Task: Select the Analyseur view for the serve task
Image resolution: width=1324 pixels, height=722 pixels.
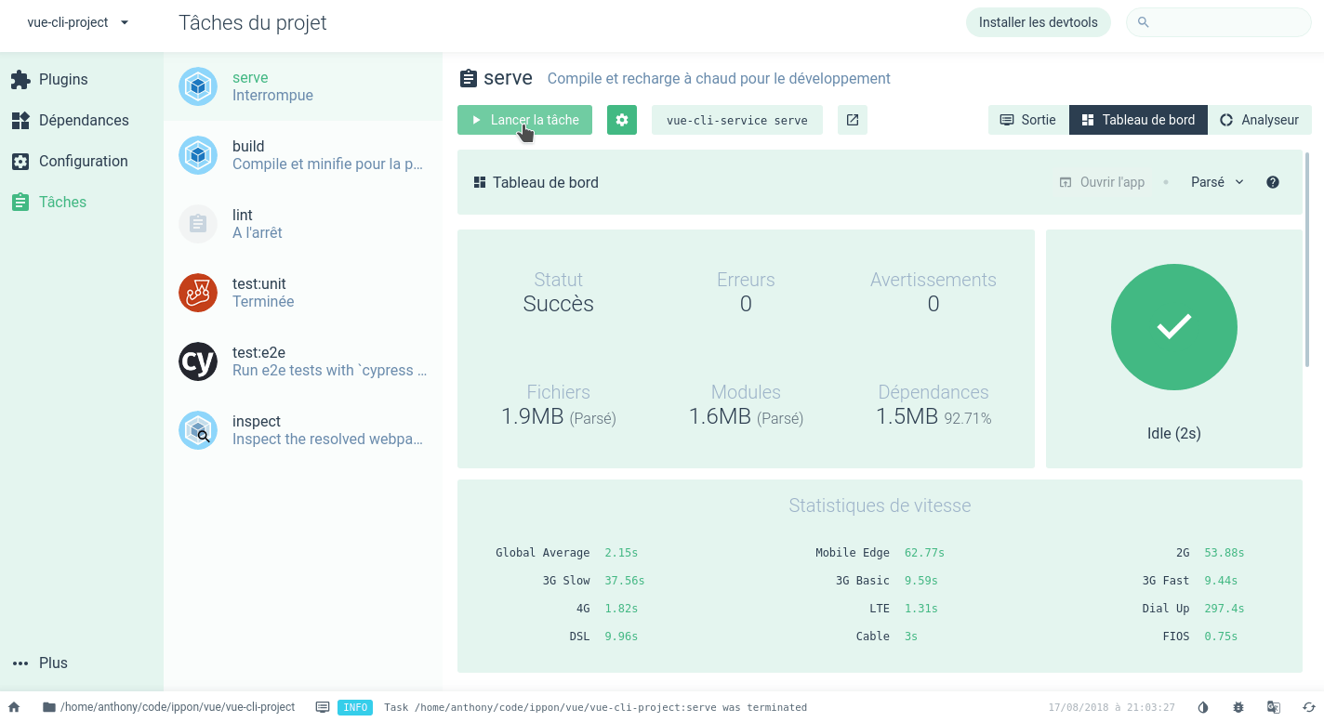Action: pos(1261,119)
